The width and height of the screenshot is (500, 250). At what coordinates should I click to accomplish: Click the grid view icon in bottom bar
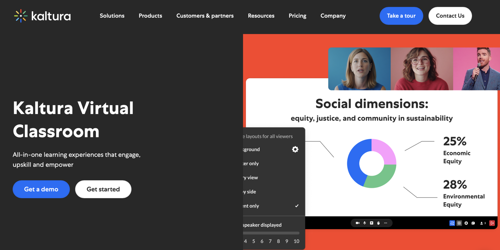(x=459, y=223)
